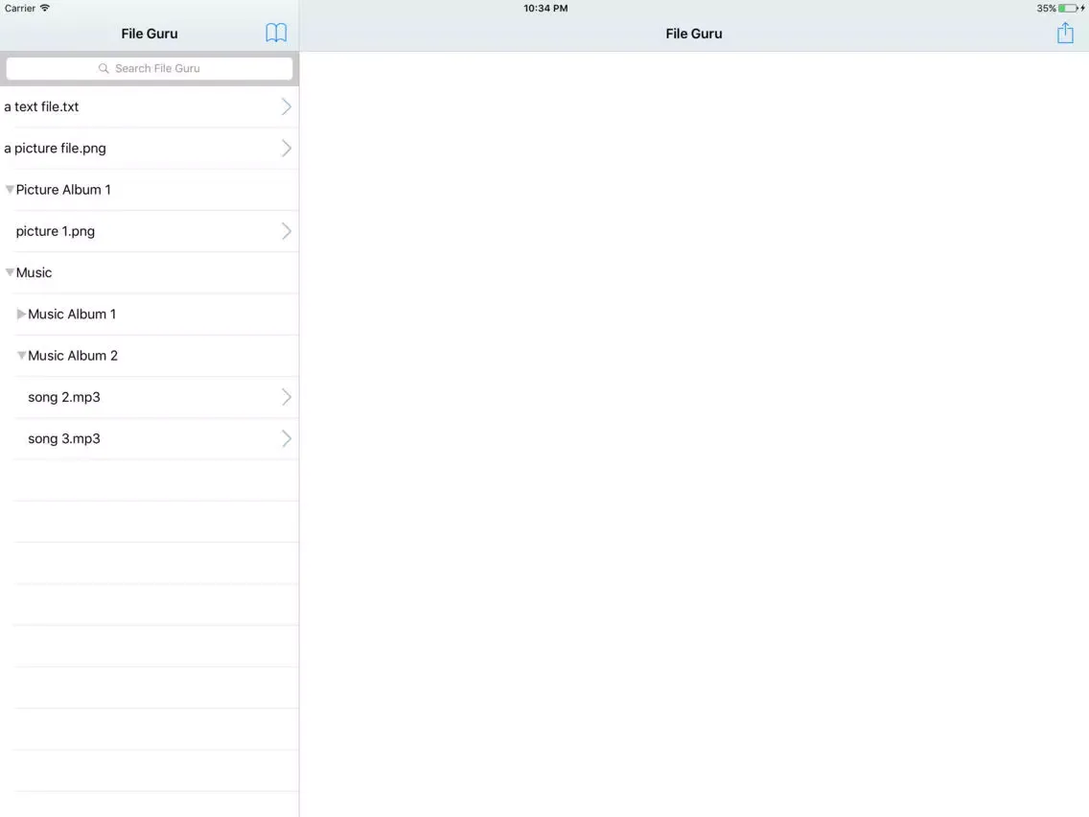Screen dimensions: 1089x817
Task: Click chevron on picture 1.png row
Action: [x=286, y=231]
